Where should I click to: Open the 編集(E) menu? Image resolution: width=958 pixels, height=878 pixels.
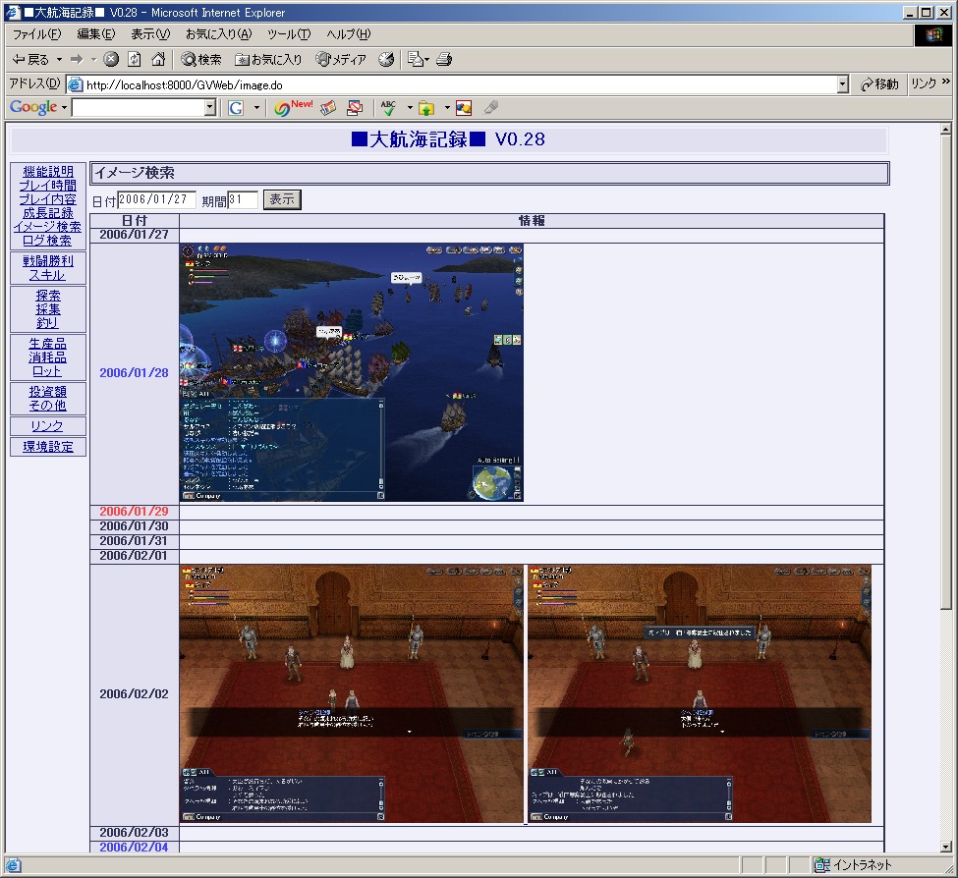[96, 34]
